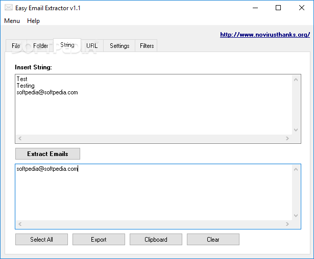314x259 pixels.
Task: Switch to the File tab
Action: pyautogui.click(x=16, y=46)
